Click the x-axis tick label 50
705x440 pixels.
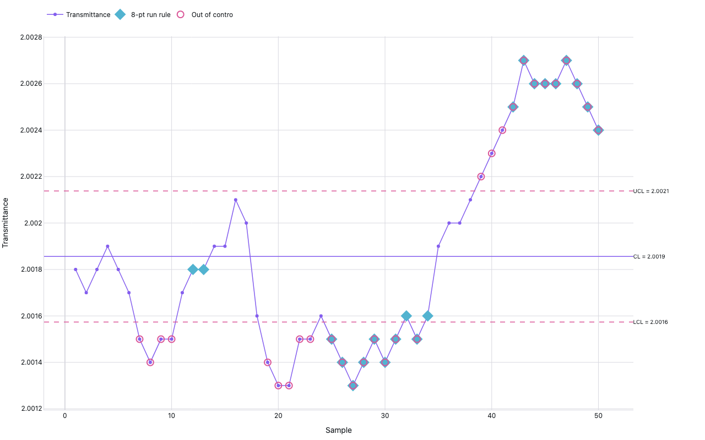pyautogui.click(x=598, y=416)
